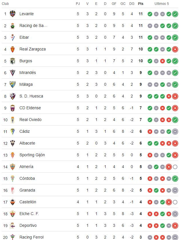This screenshot has width=192, height=240.
Task: Sort the table by the Pts column
Action: 140,4
